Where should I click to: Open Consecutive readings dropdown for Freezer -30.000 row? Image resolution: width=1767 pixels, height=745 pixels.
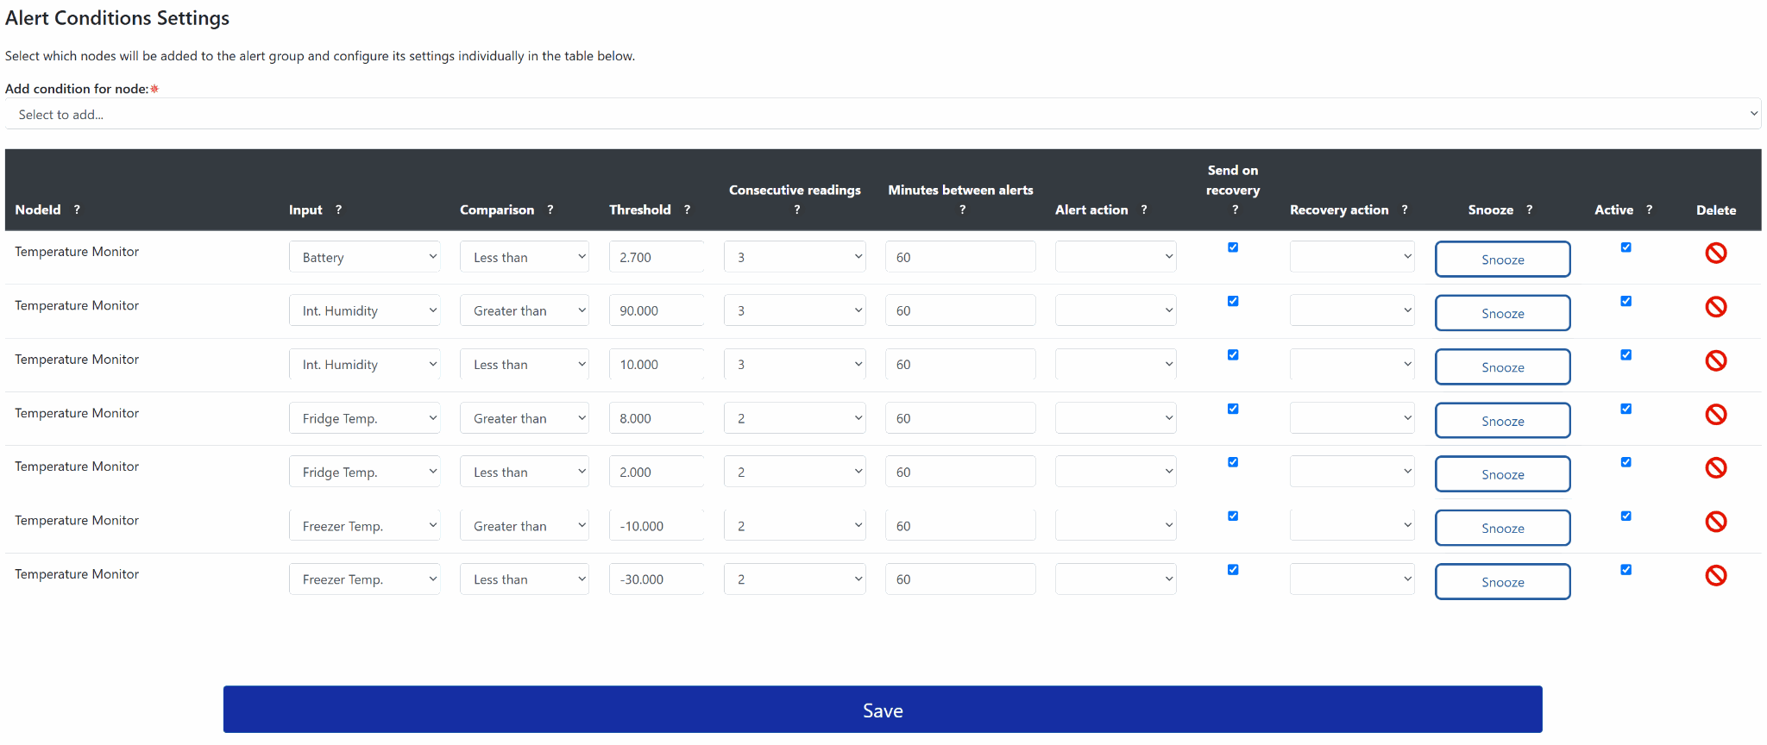(795, 579)
